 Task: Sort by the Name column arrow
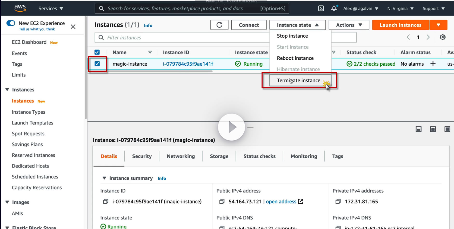tap(150, 52)
